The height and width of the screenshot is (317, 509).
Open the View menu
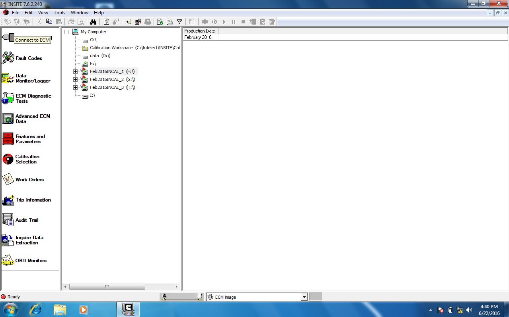click(x=43, y=13)
